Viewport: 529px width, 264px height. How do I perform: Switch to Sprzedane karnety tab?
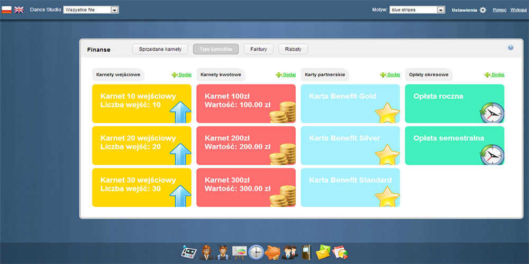(x=160, y=49)
